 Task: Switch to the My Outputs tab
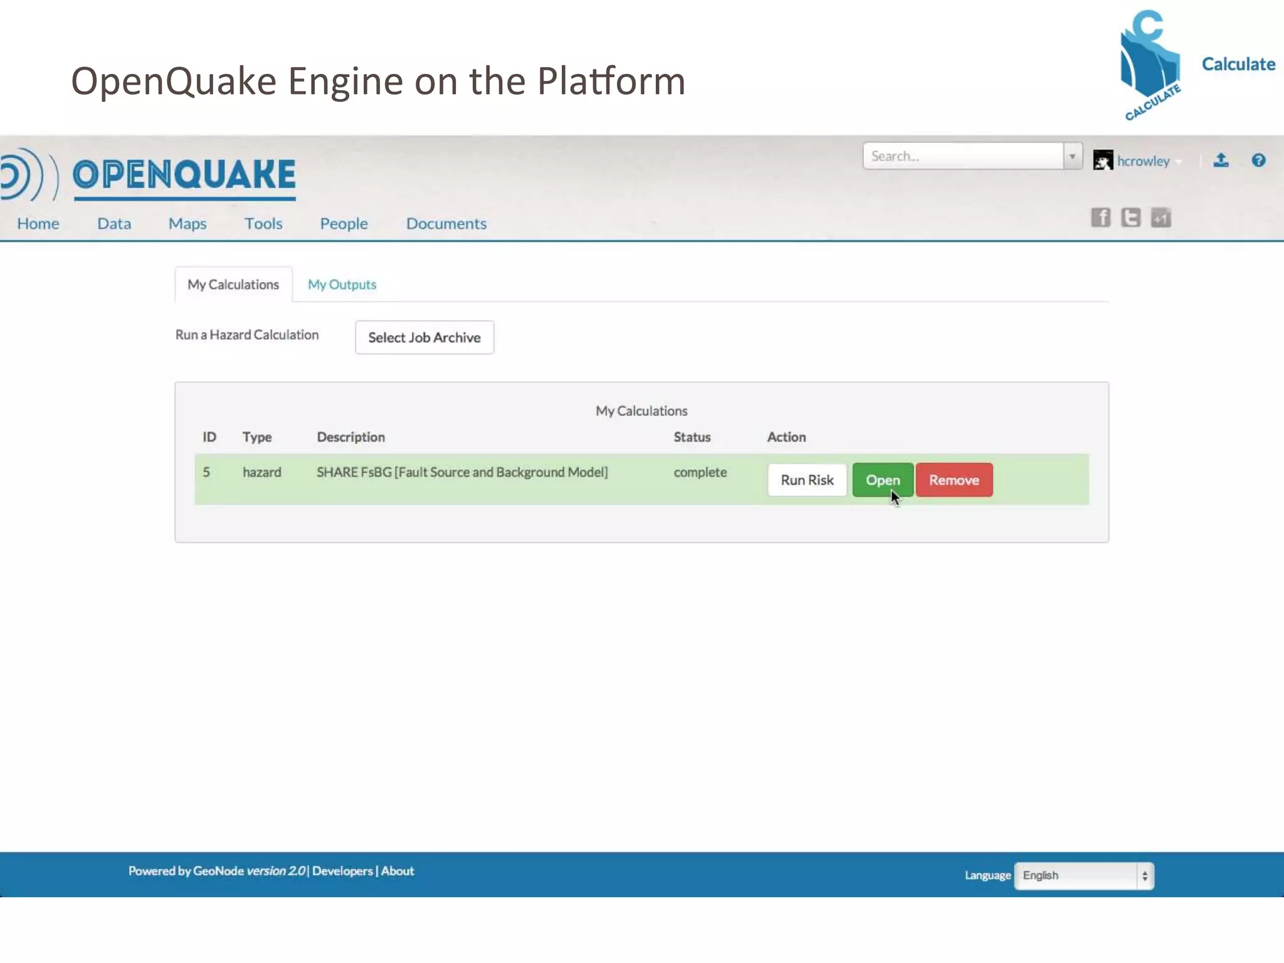click(342, 285)
